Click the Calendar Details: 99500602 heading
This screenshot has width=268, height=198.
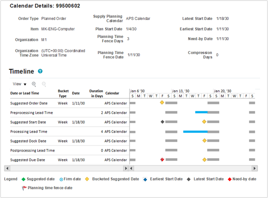[45, 6]
